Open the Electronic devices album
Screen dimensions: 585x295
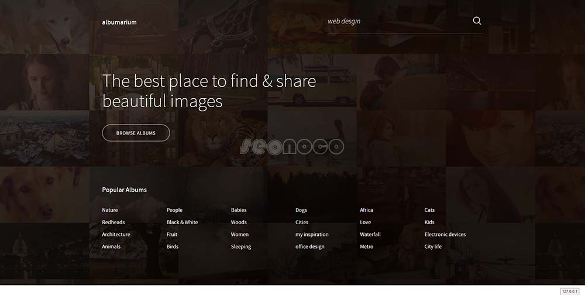(445, 235)
